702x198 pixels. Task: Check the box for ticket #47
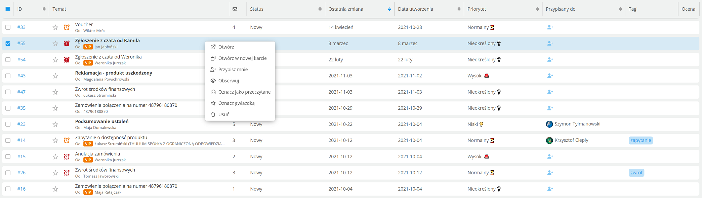pos(8,92)
